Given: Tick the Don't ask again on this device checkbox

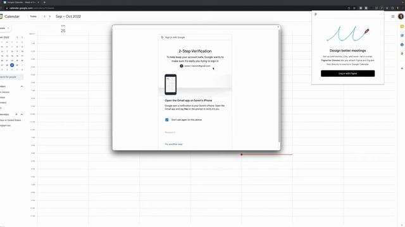Looking at the screenshot, I should point(166,120).
